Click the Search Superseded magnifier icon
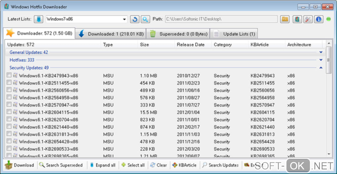Screen dimensions: 337x174 click(42, 165)
